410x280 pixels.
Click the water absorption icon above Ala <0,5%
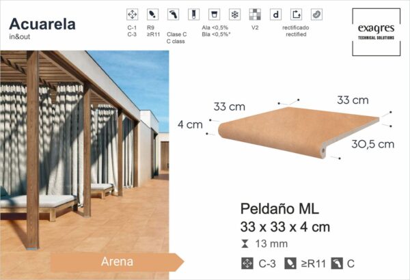pos(214,14)
